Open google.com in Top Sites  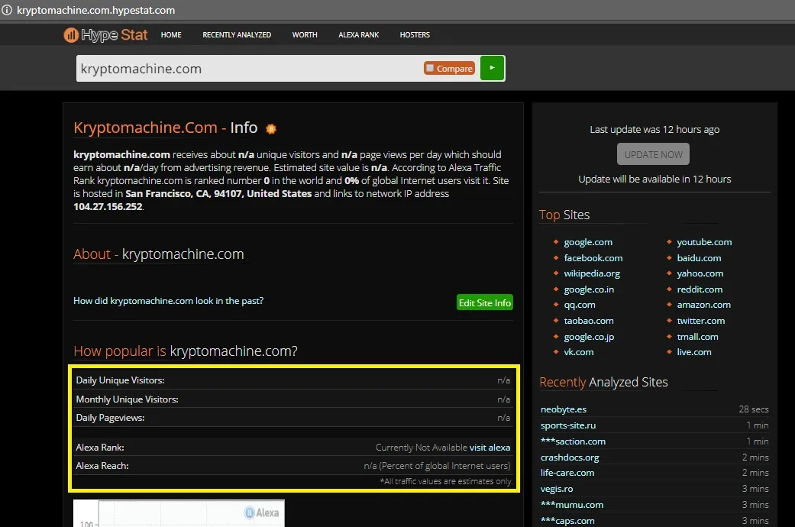coord(588,242)
